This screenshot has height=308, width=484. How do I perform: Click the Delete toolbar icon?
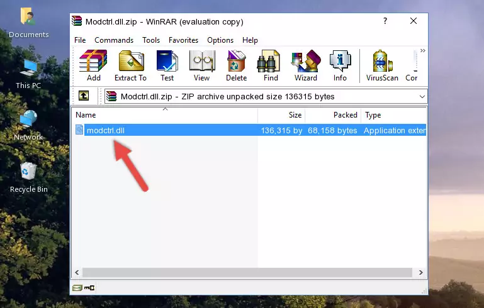(237, 65)
